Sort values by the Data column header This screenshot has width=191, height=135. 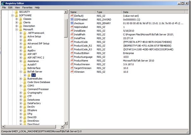153,12
